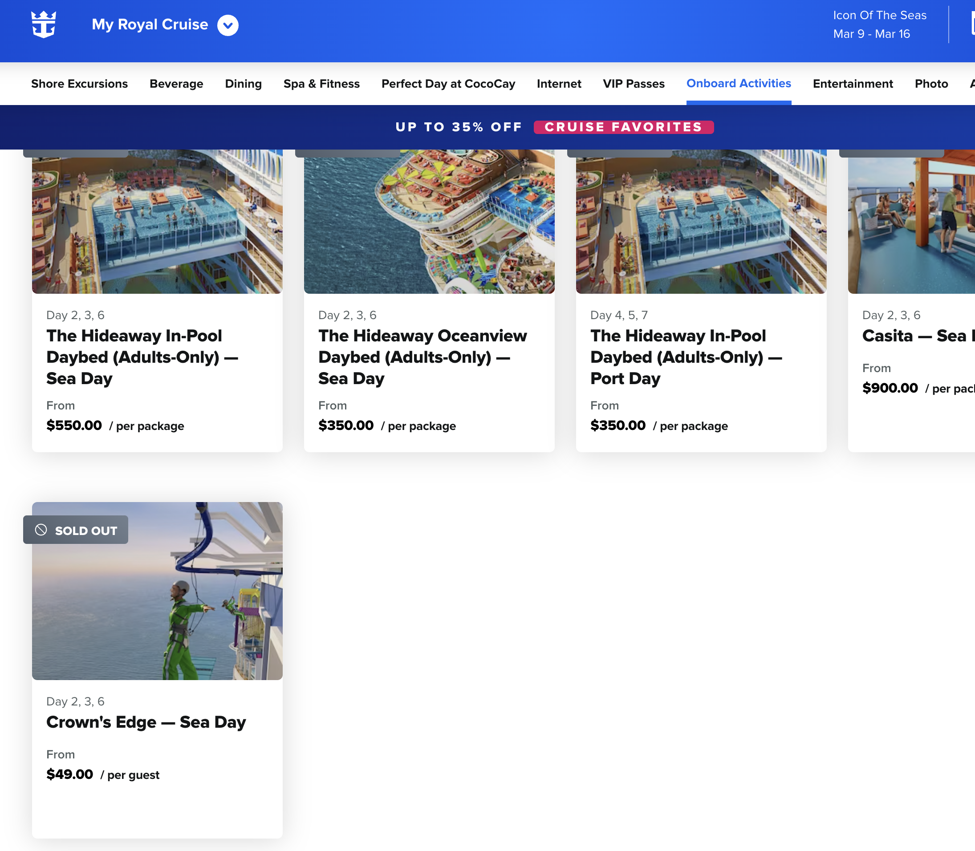This screenshot has width=975, height=851.
Task: Select the Spa & Fitness tab
Action: [x=321, y=84]
